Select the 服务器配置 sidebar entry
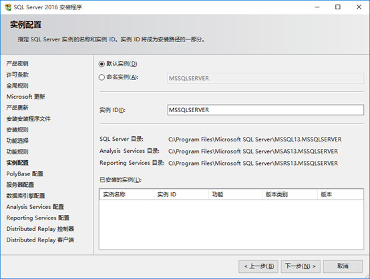This screenshot has width=370, height=279. (20, 185)
